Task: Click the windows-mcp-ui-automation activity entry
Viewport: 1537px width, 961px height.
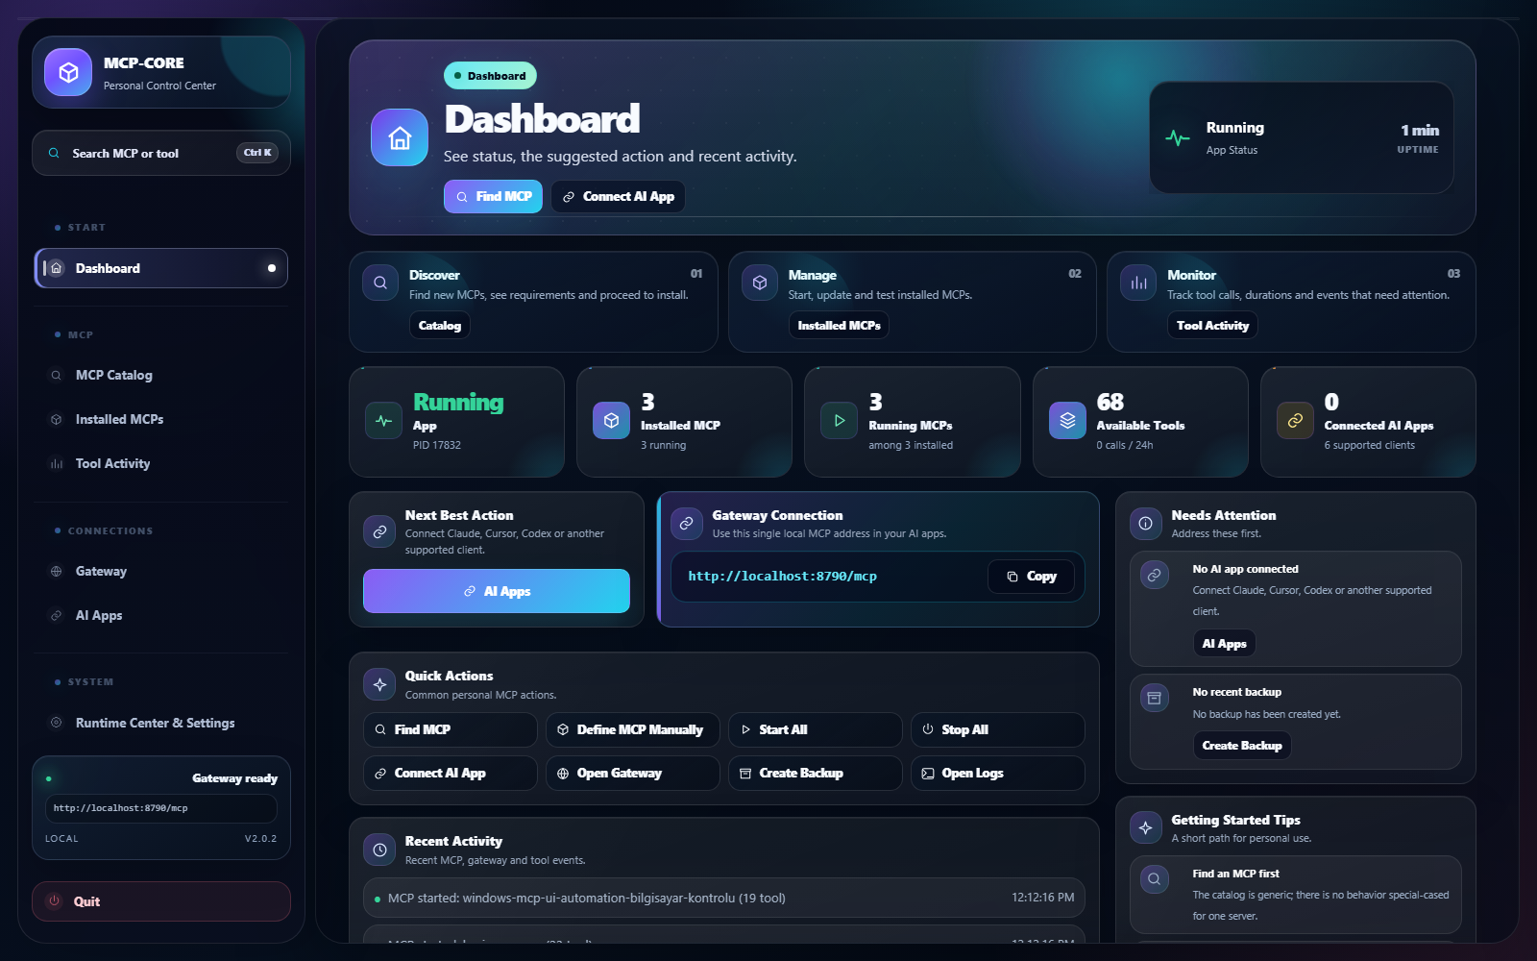Action: tap(724, 898)
